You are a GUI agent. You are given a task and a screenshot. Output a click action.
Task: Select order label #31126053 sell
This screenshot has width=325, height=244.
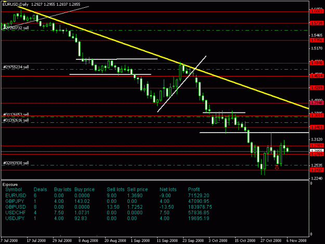tap(16, 114)
